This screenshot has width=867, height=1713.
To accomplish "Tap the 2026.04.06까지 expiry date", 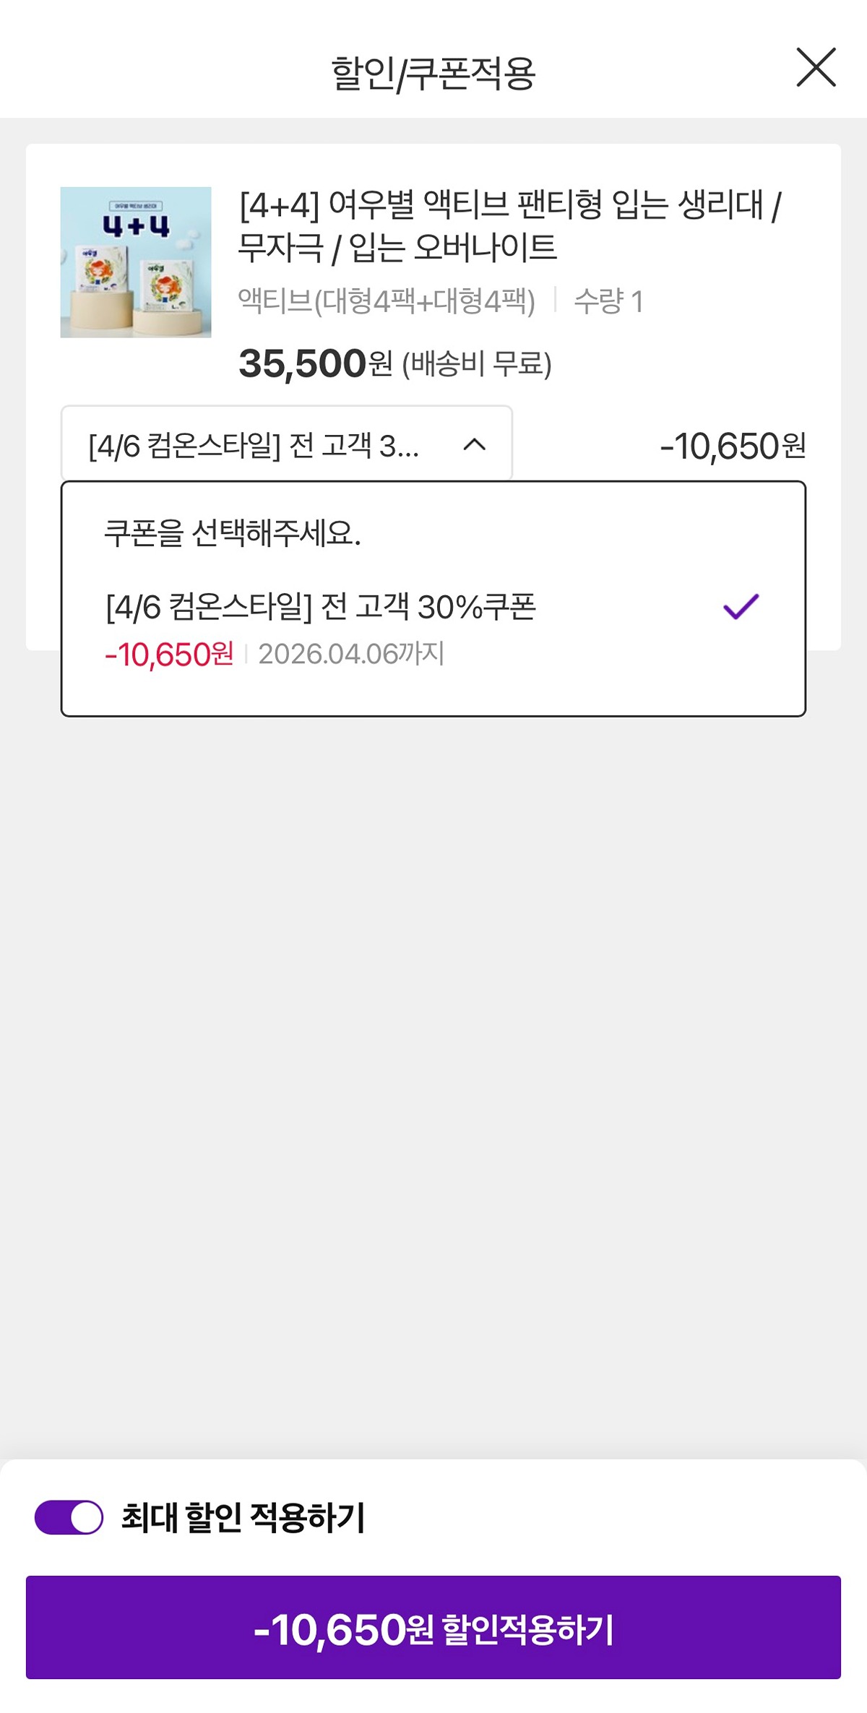I will pyautogui.click(x=351, y=654).
